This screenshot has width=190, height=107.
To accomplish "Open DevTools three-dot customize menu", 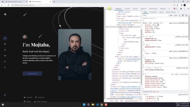I will [185, 9].
